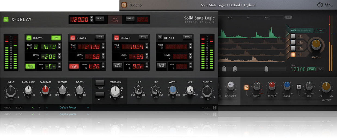The height and width of the screenshot is (138, 337).
Task: Toggle Delay 4 SYNC button
Action: (187, 37)
